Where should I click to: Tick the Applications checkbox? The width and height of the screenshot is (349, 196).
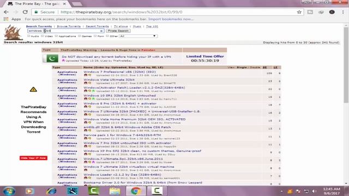[x=56, y=36]
